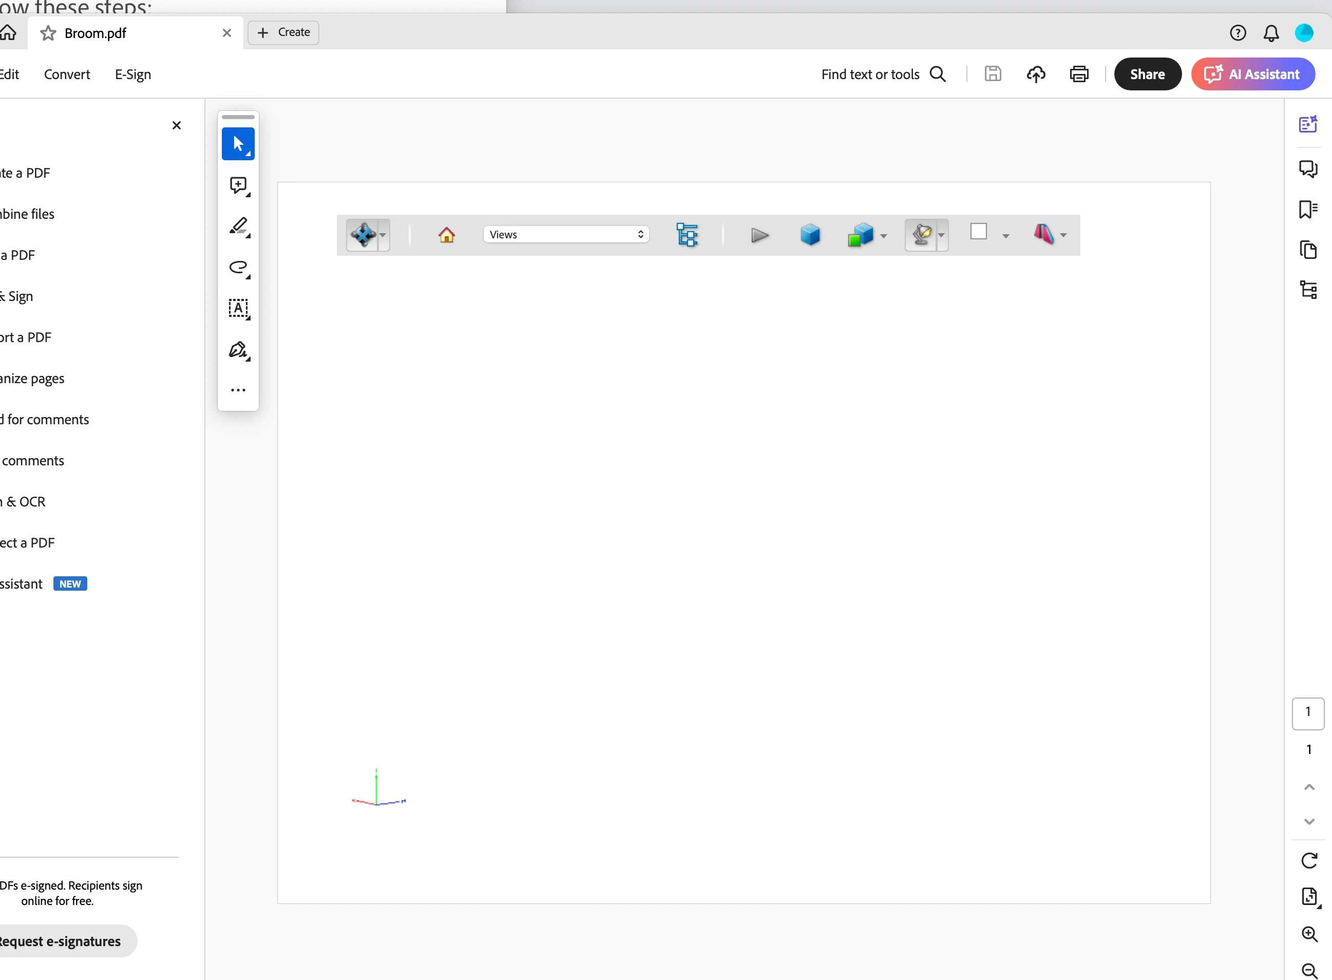
Task: Click the Print icon
Action: tap(1079, 74)
